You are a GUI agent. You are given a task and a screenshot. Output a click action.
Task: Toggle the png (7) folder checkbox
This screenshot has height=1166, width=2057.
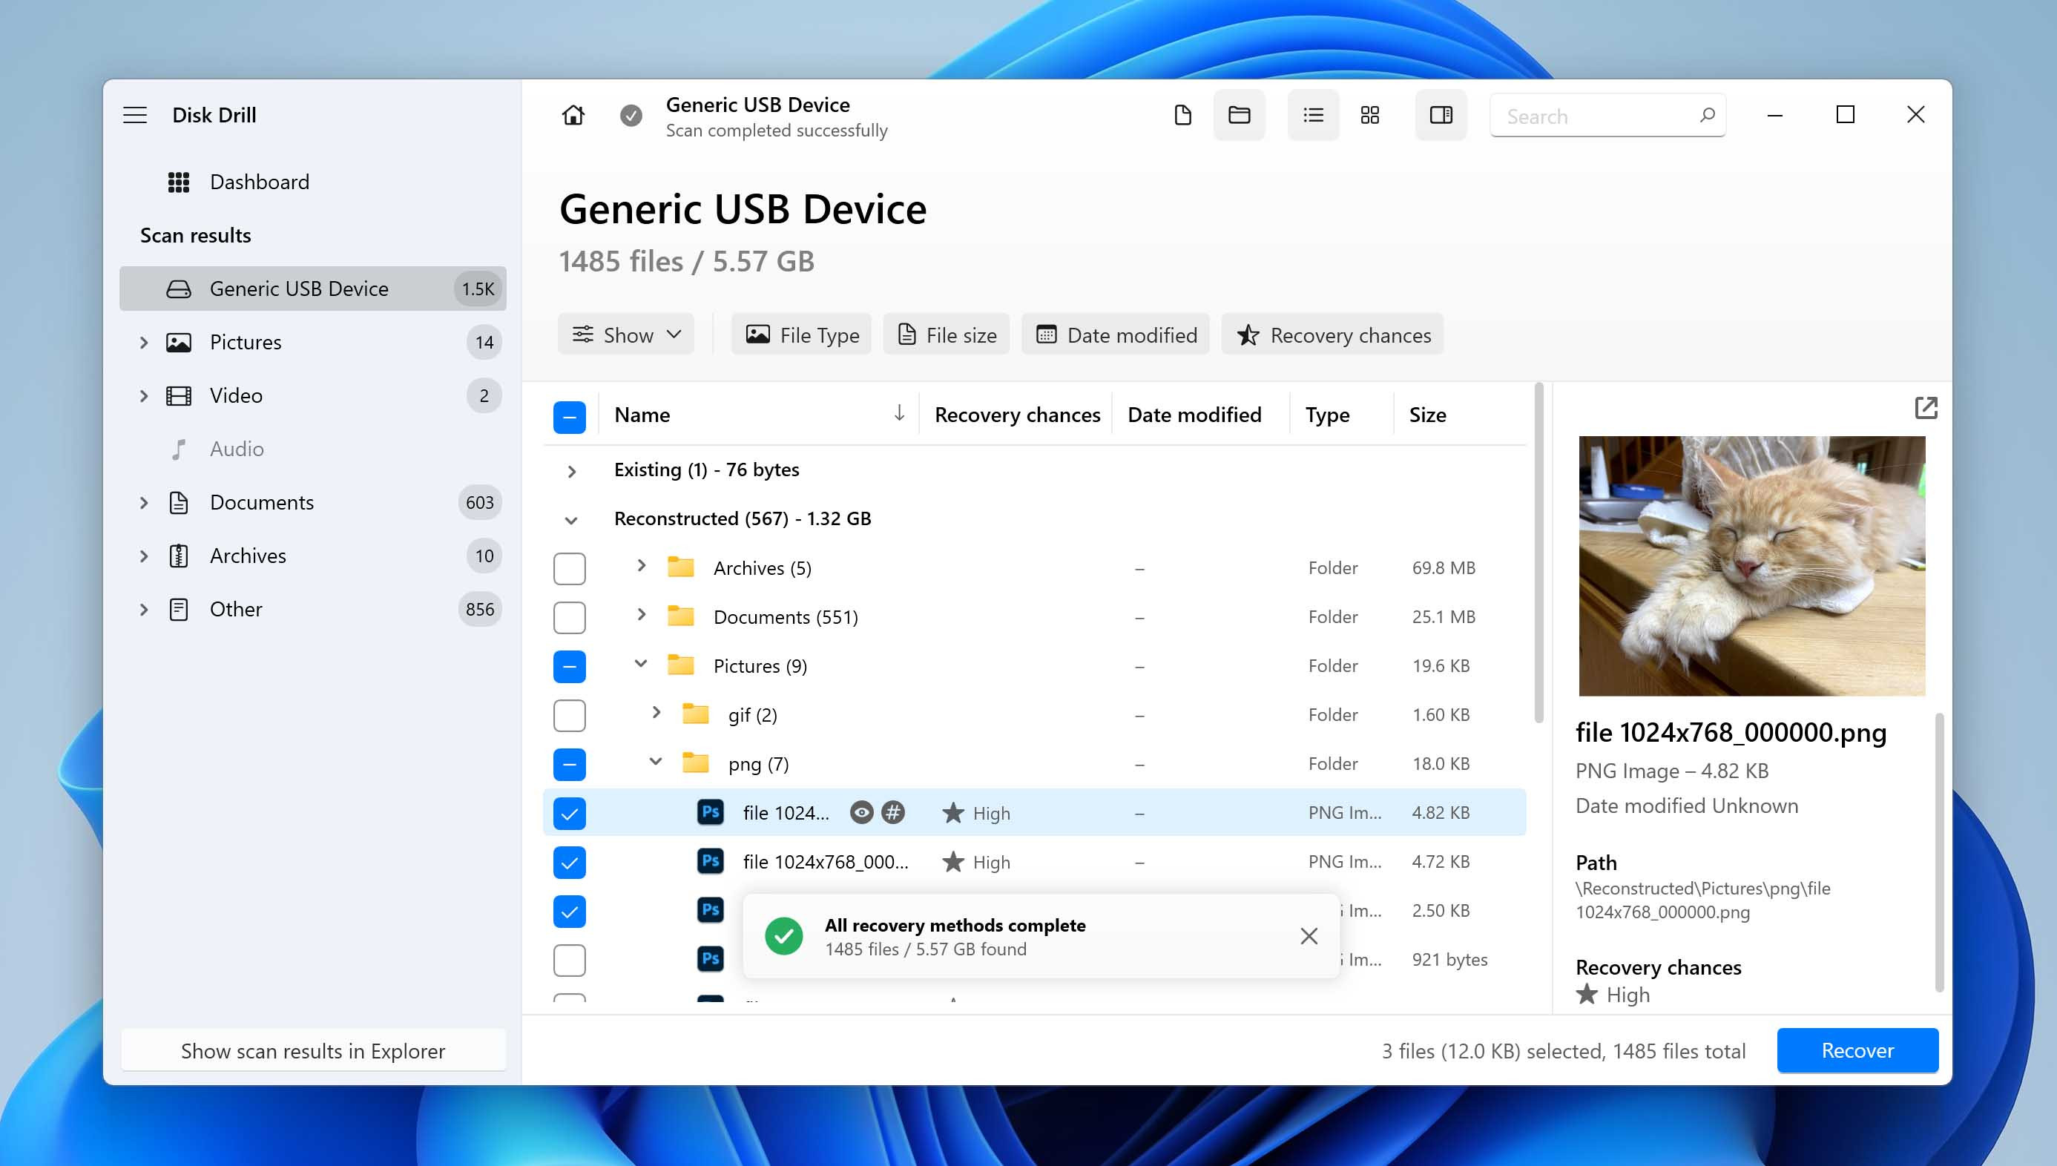569,764
